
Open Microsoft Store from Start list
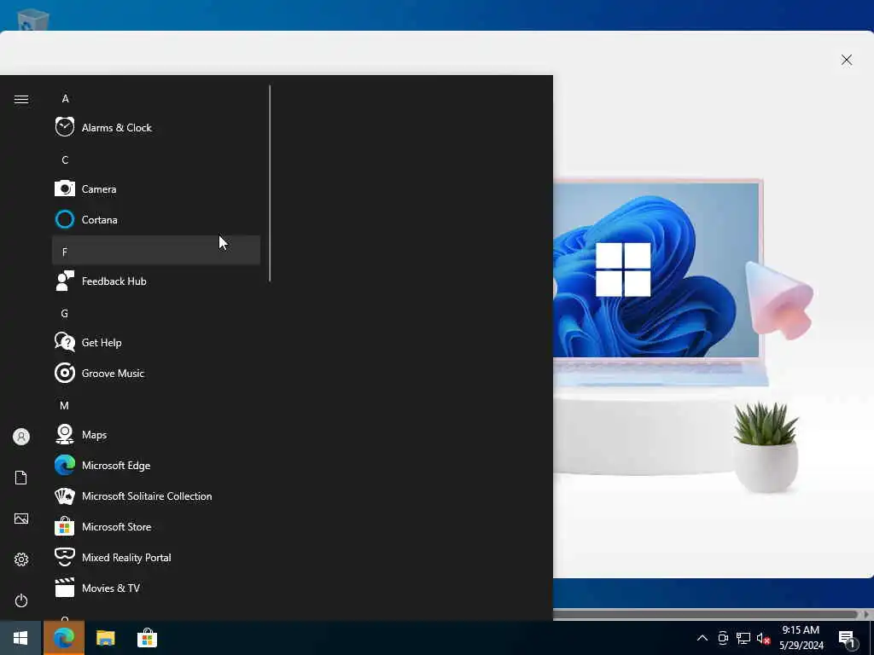[x=65, y=526]
